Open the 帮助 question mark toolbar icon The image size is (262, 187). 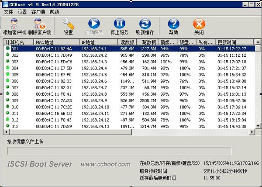point(174,24)
